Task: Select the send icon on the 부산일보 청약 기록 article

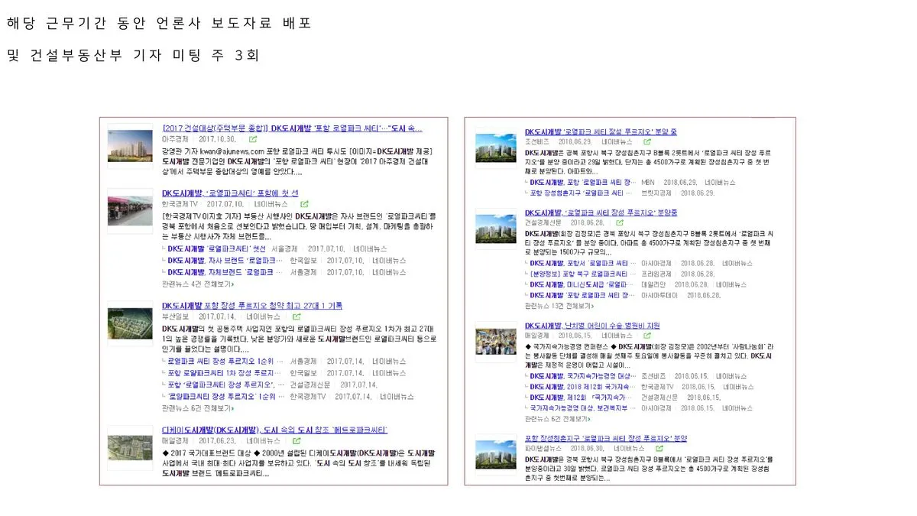Action: coord(297,316)
